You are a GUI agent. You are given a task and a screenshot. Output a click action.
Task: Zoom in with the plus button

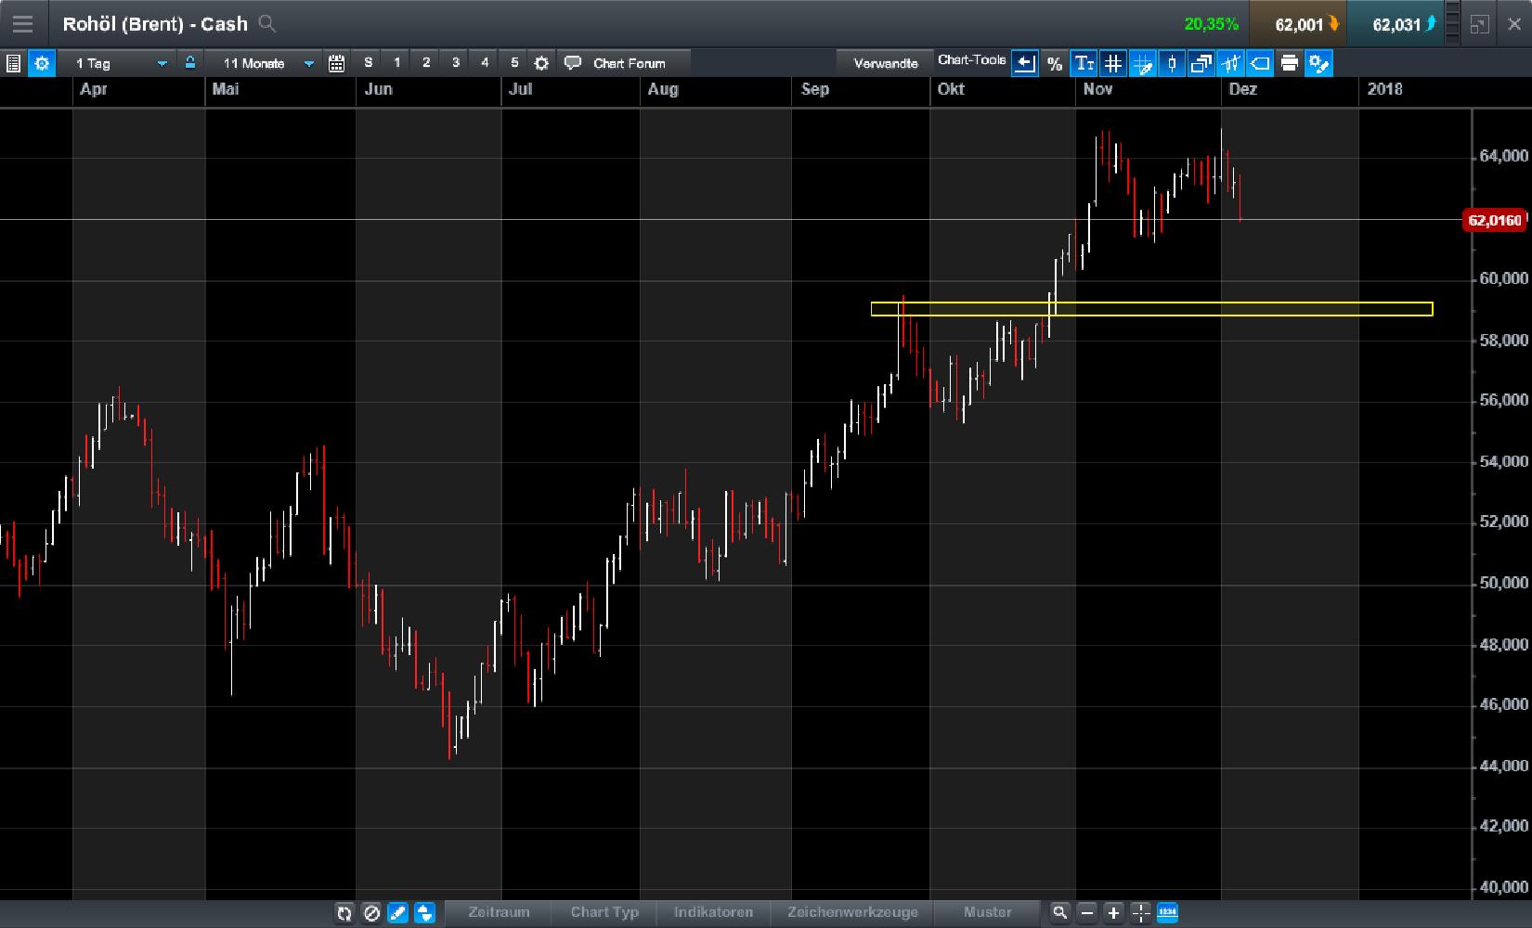(x=1113, y=913)
